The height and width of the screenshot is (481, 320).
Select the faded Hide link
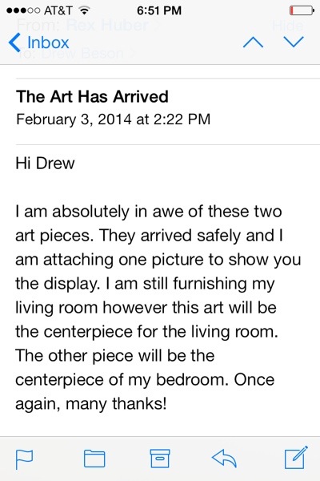pyautogui.click(x=287, y=26)
